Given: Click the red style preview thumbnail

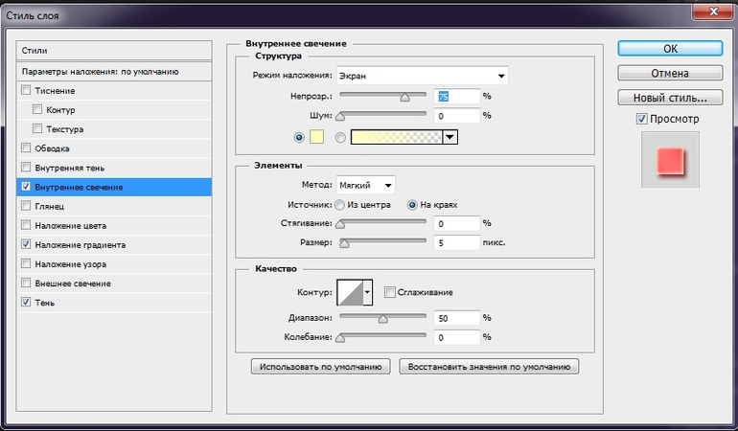Looking at the screenshot, I should click(x=669, y=159).
